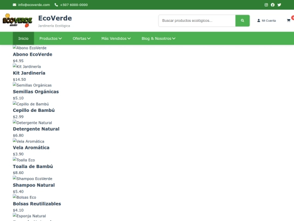The height and width of the screenshot is (221, 294).
Task: Click the Semillas Orgánicas broken image
Action: (32, 85)
